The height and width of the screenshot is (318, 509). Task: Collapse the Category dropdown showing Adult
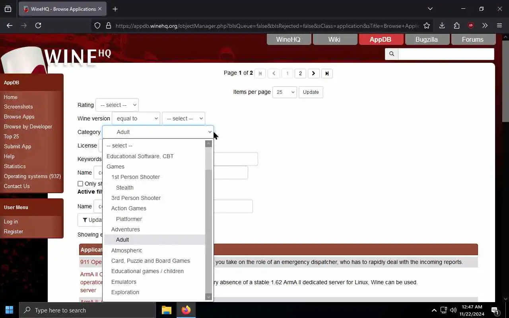158,132
